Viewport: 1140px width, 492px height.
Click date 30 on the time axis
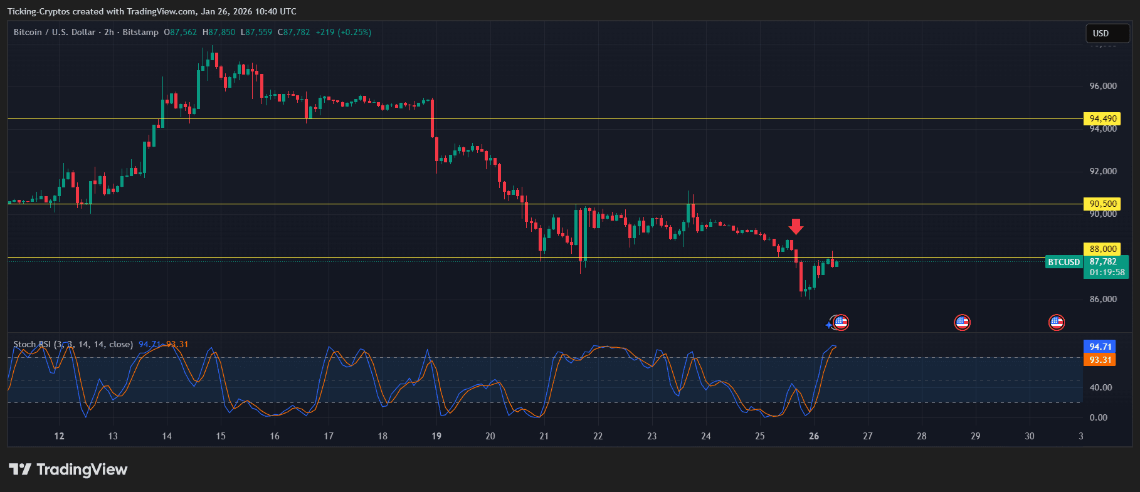click(1030, 436)
